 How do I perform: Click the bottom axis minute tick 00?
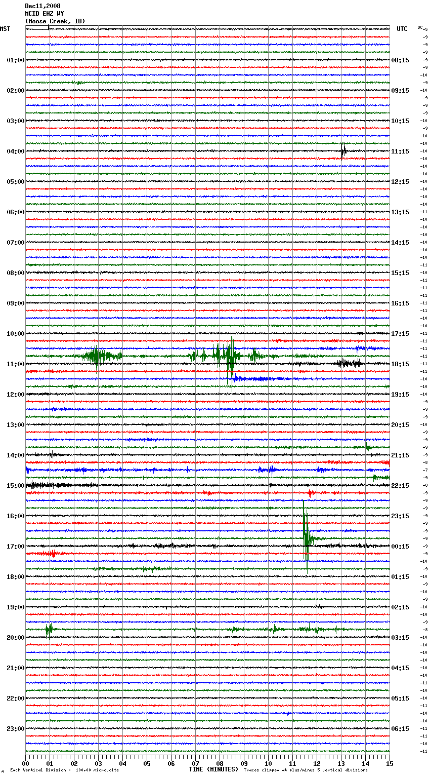click(26, 764)
